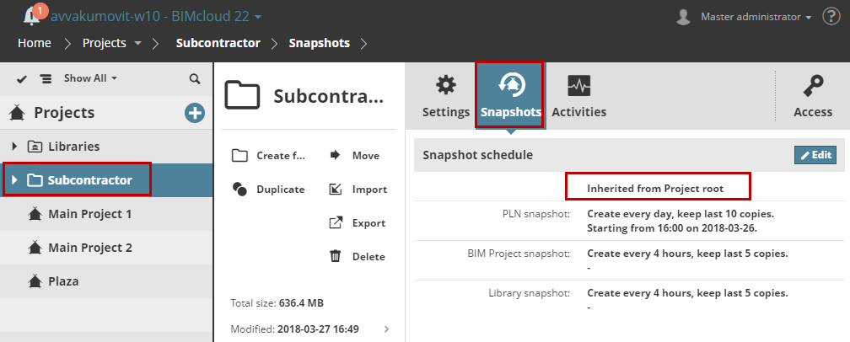Expand the Libraries tree node
The image size is (850, 342).
tap(14, 146)
